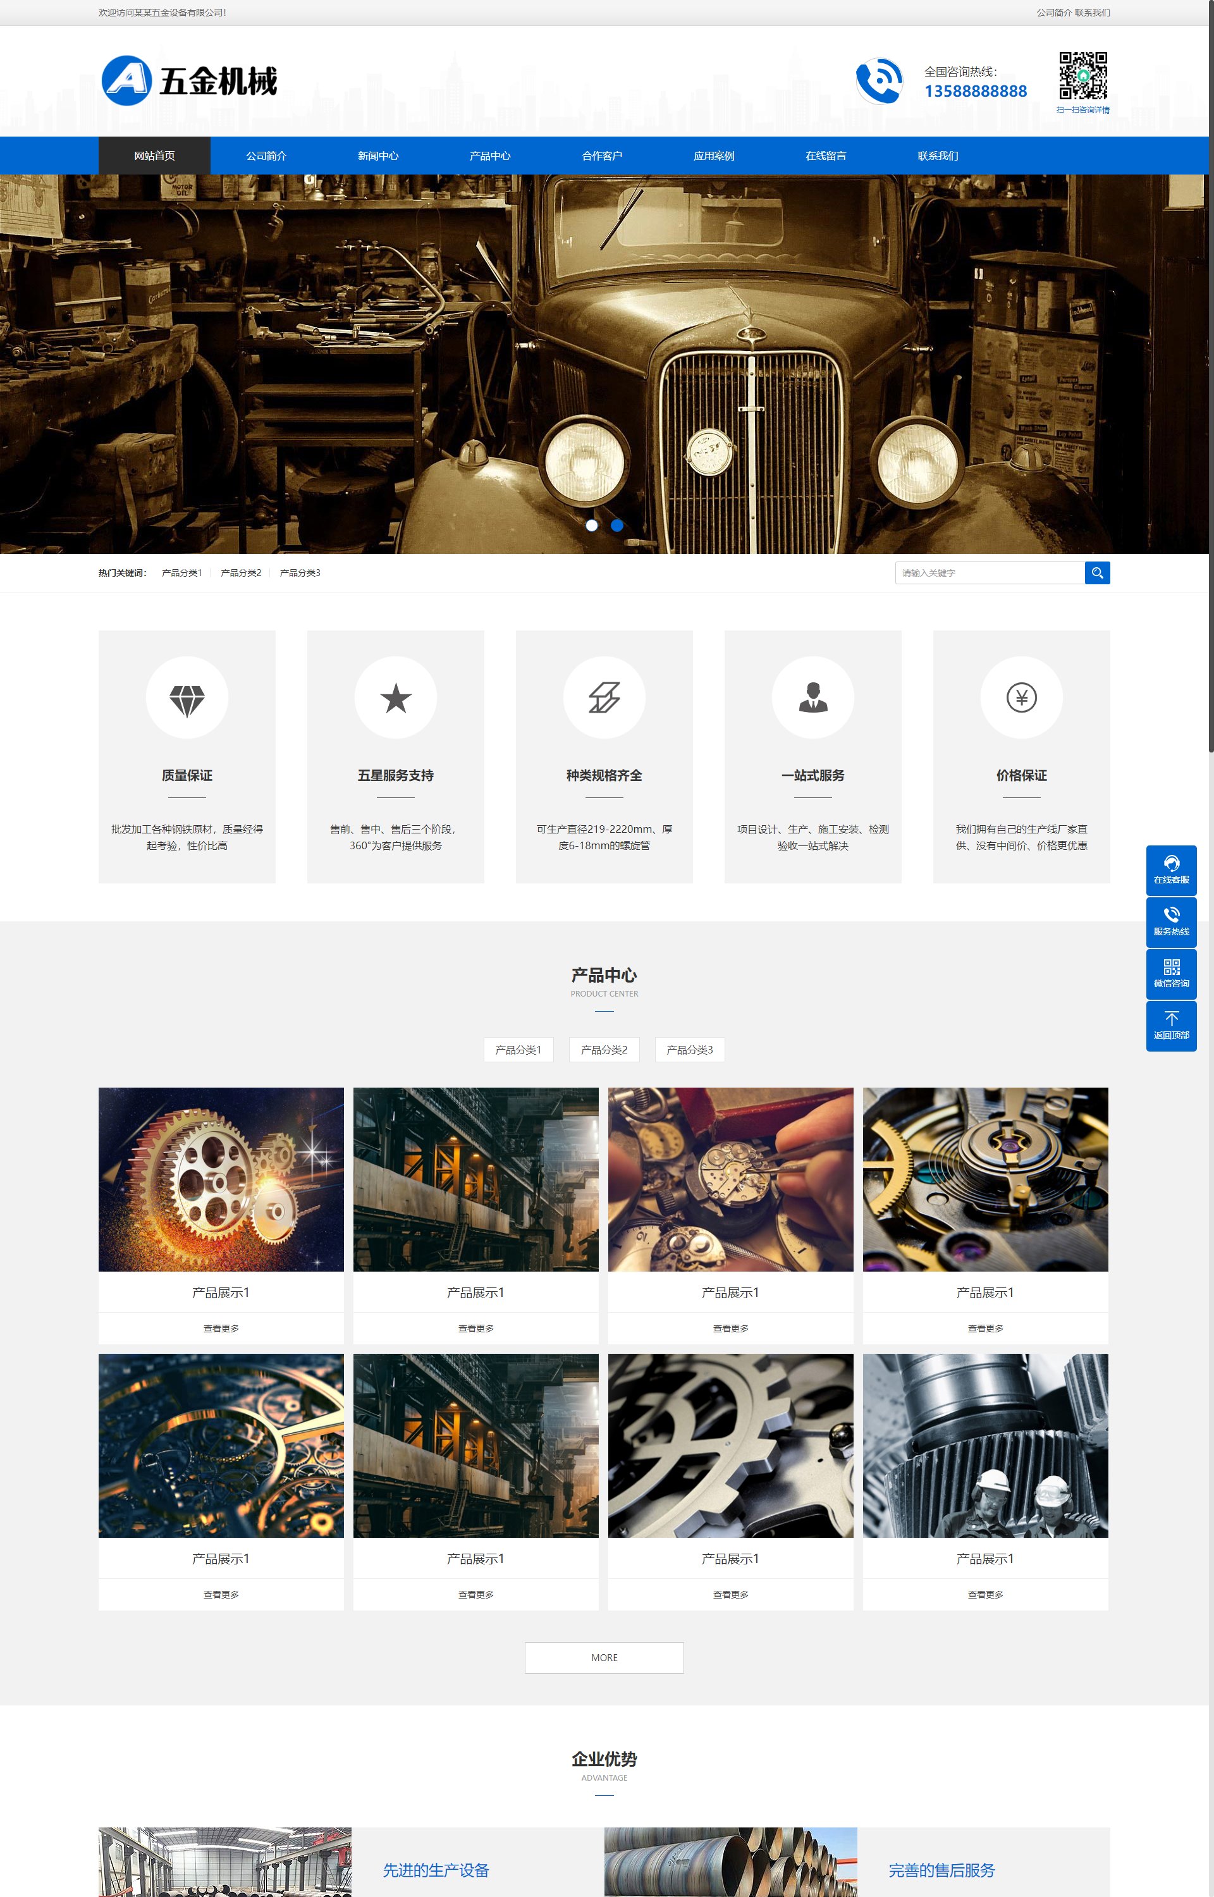The width and height of the screenshot is (1214, 1897).
Task: Open WeChat consultation QR widget
Action: (x=1170, y=973)
